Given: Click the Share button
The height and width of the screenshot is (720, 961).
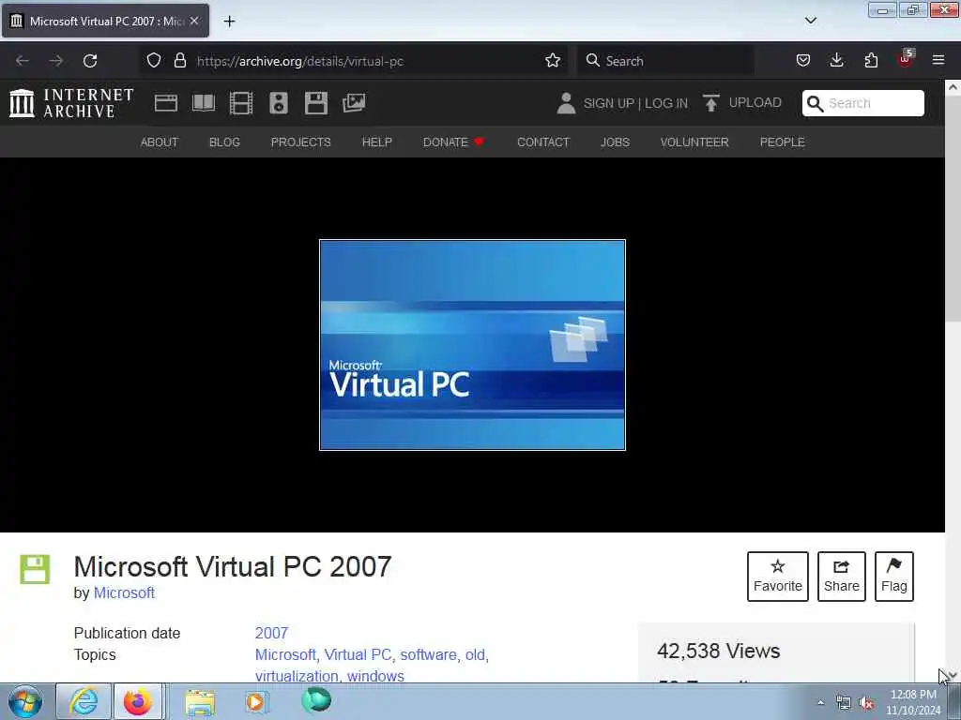Looking at the screenshot, I should pyautogui.click(x=842, y=577).
